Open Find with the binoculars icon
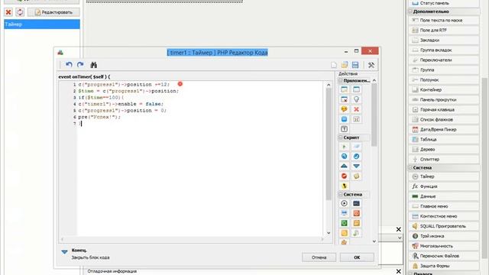Viewport: 489px width, 275px height. [93, 65]
